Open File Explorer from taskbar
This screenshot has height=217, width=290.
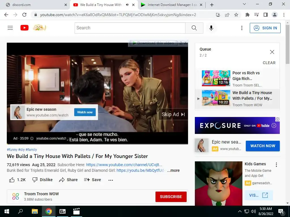tap(35, 211)
